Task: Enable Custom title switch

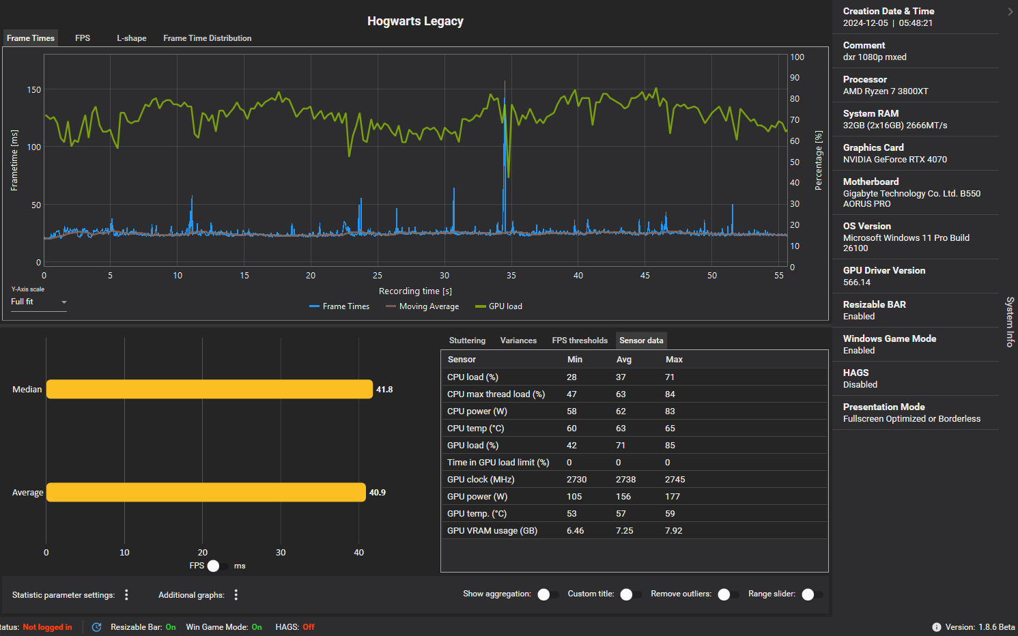Action: (631, 594)
